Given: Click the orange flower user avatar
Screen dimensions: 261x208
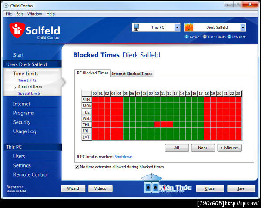Looking at the screenshot, I should pos(189,27).
